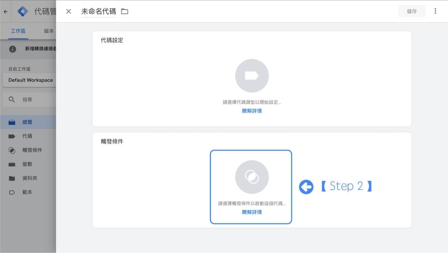Click the tag icon beside sidebar 代碼
The image size is (448, 253).
tap(12, 136)
